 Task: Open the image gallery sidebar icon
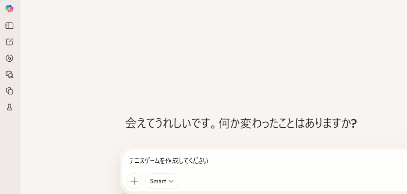pyautogui.click(x=9, y=75)
